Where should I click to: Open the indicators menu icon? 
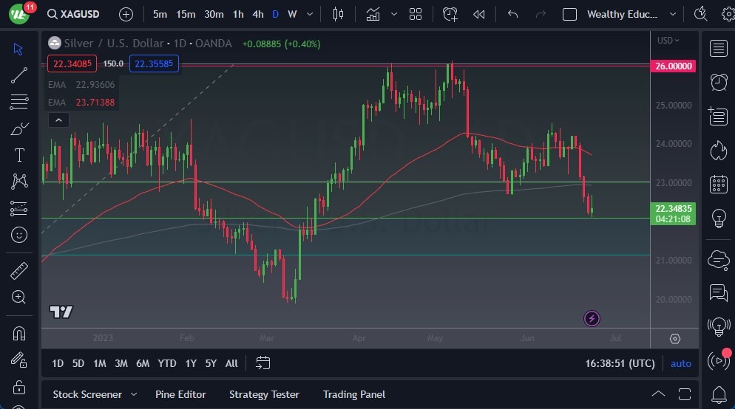373,14
